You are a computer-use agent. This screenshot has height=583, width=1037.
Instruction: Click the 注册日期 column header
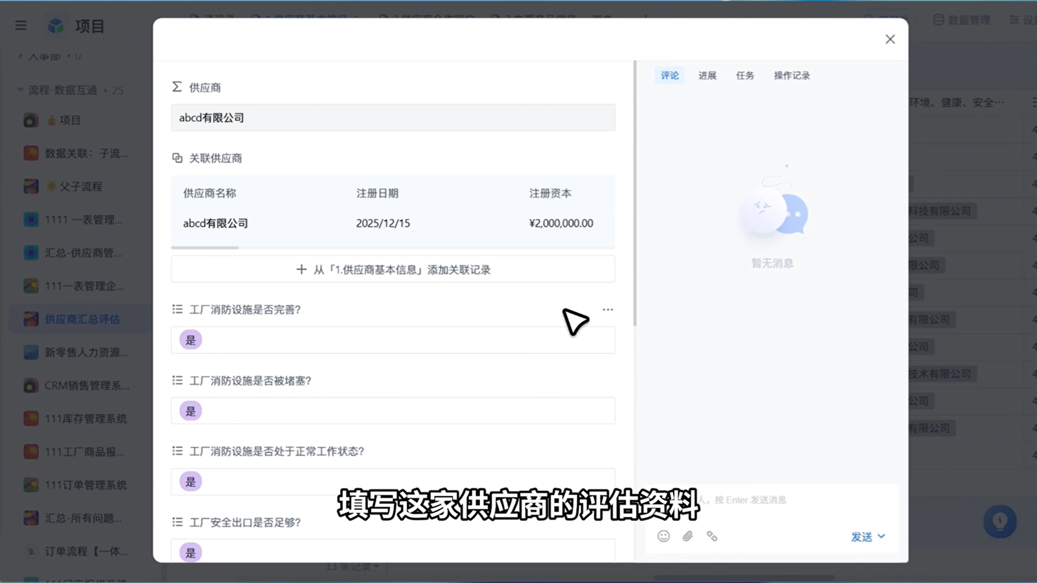click(x=377, y=194)
